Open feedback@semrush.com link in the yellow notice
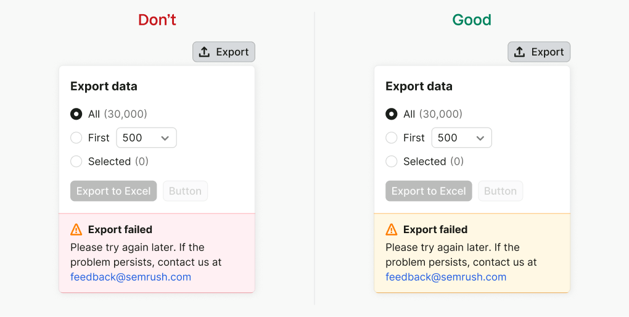Image resolution: width=629 pixels, height=317 pixels. 446,277
